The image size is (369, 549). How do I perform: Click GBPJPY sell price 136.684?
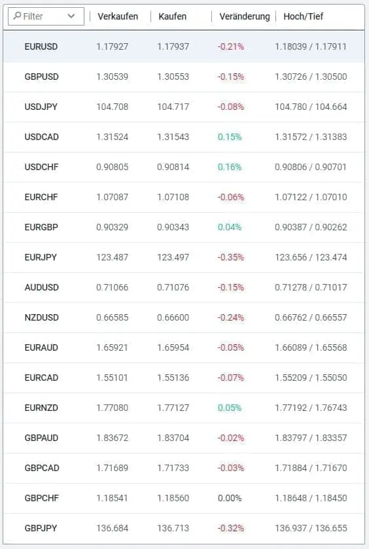[x=113, y=528]
